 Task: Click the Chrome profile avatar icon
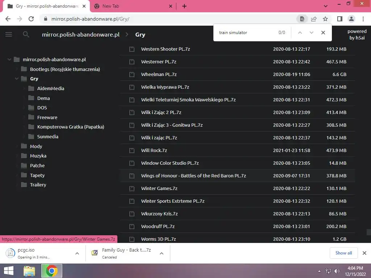351,19
